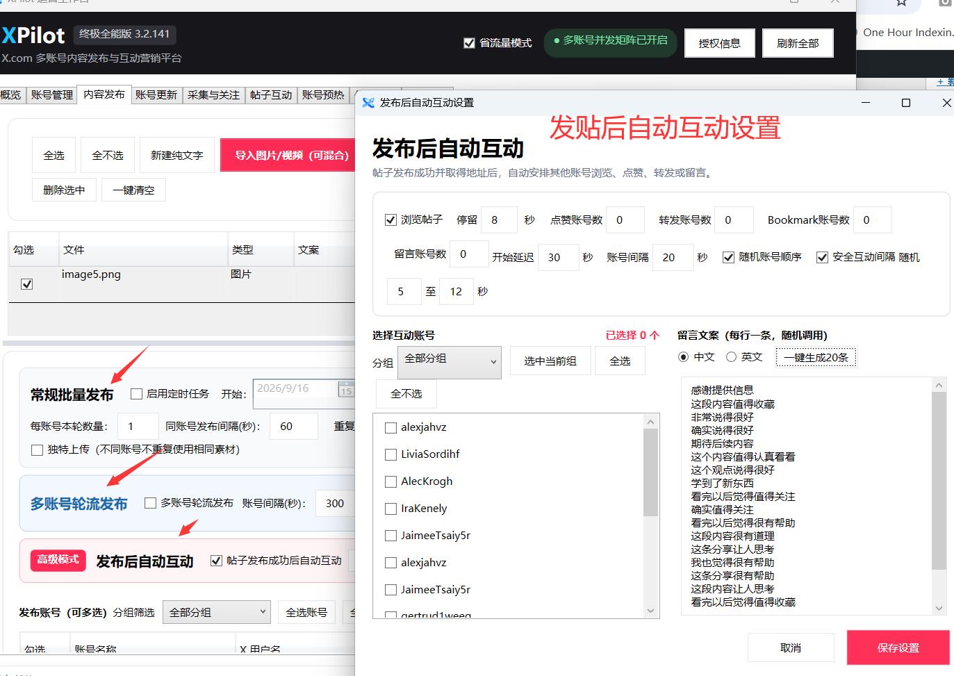Open the 分组 dropdown in the dialog

[x=450, y=362]
